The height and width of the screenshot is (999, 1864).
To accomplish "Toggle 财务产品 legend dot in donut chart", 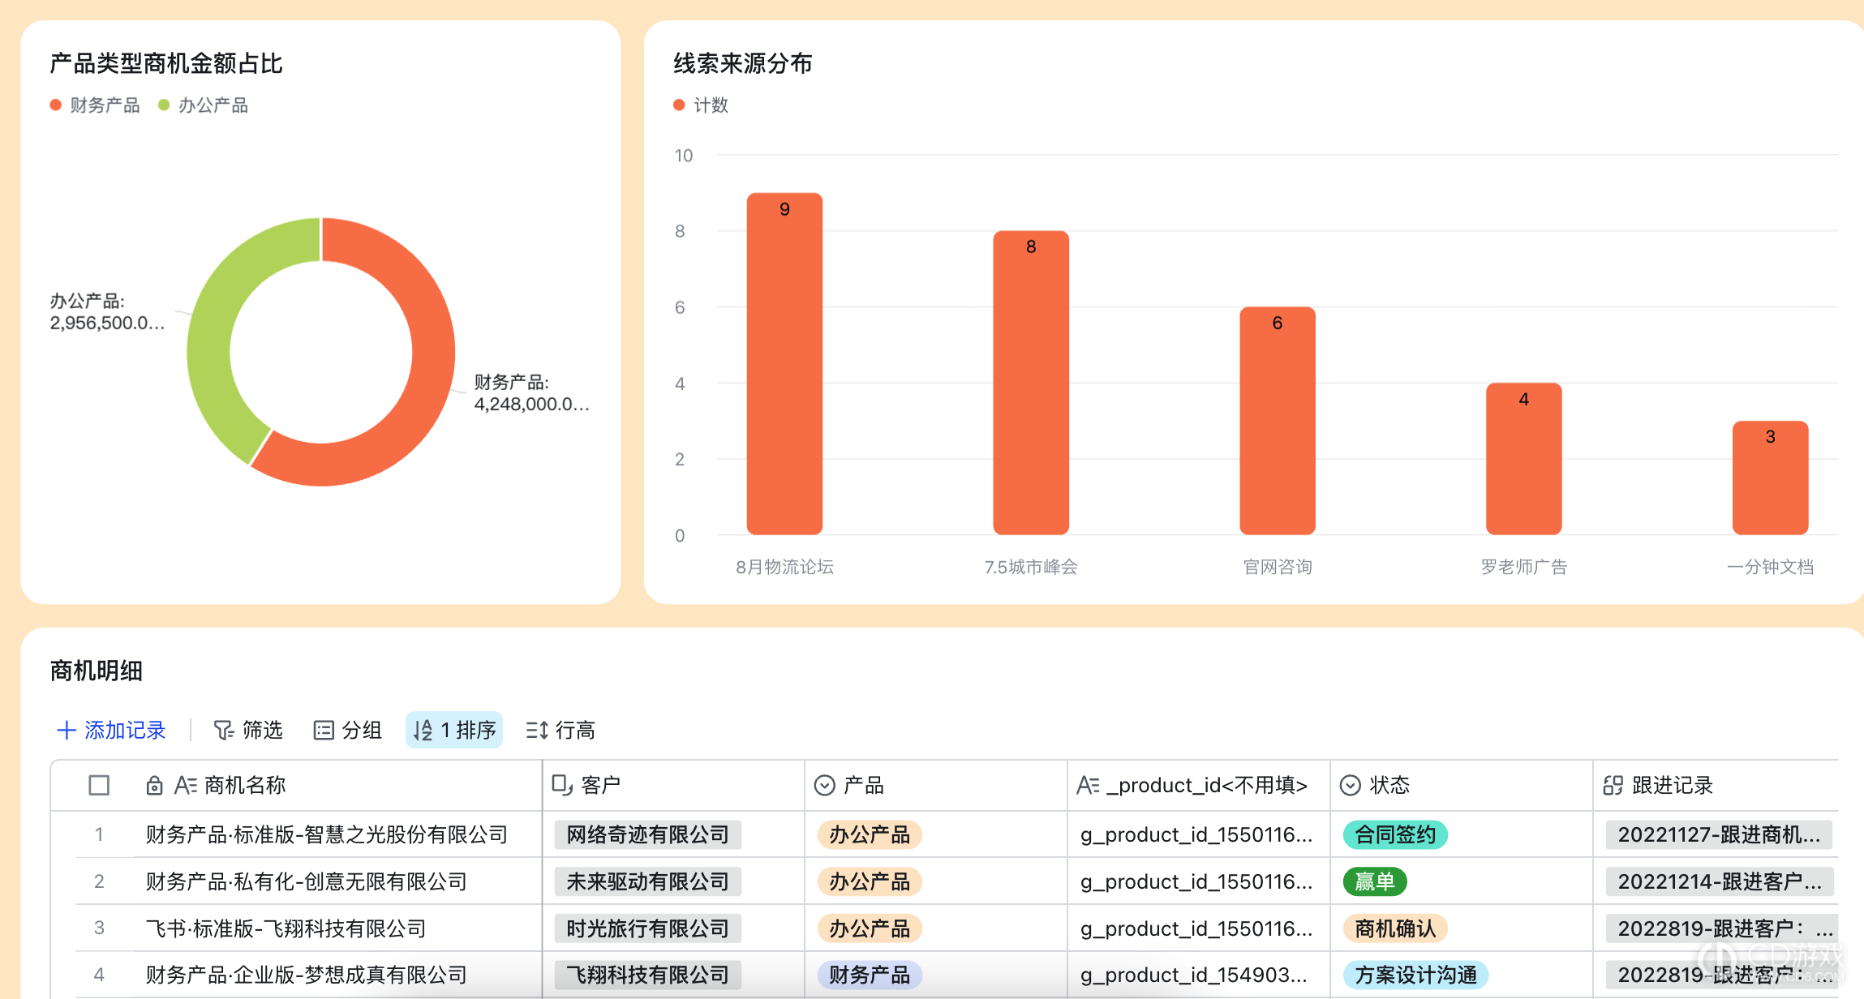I will [x=56, y=105].
